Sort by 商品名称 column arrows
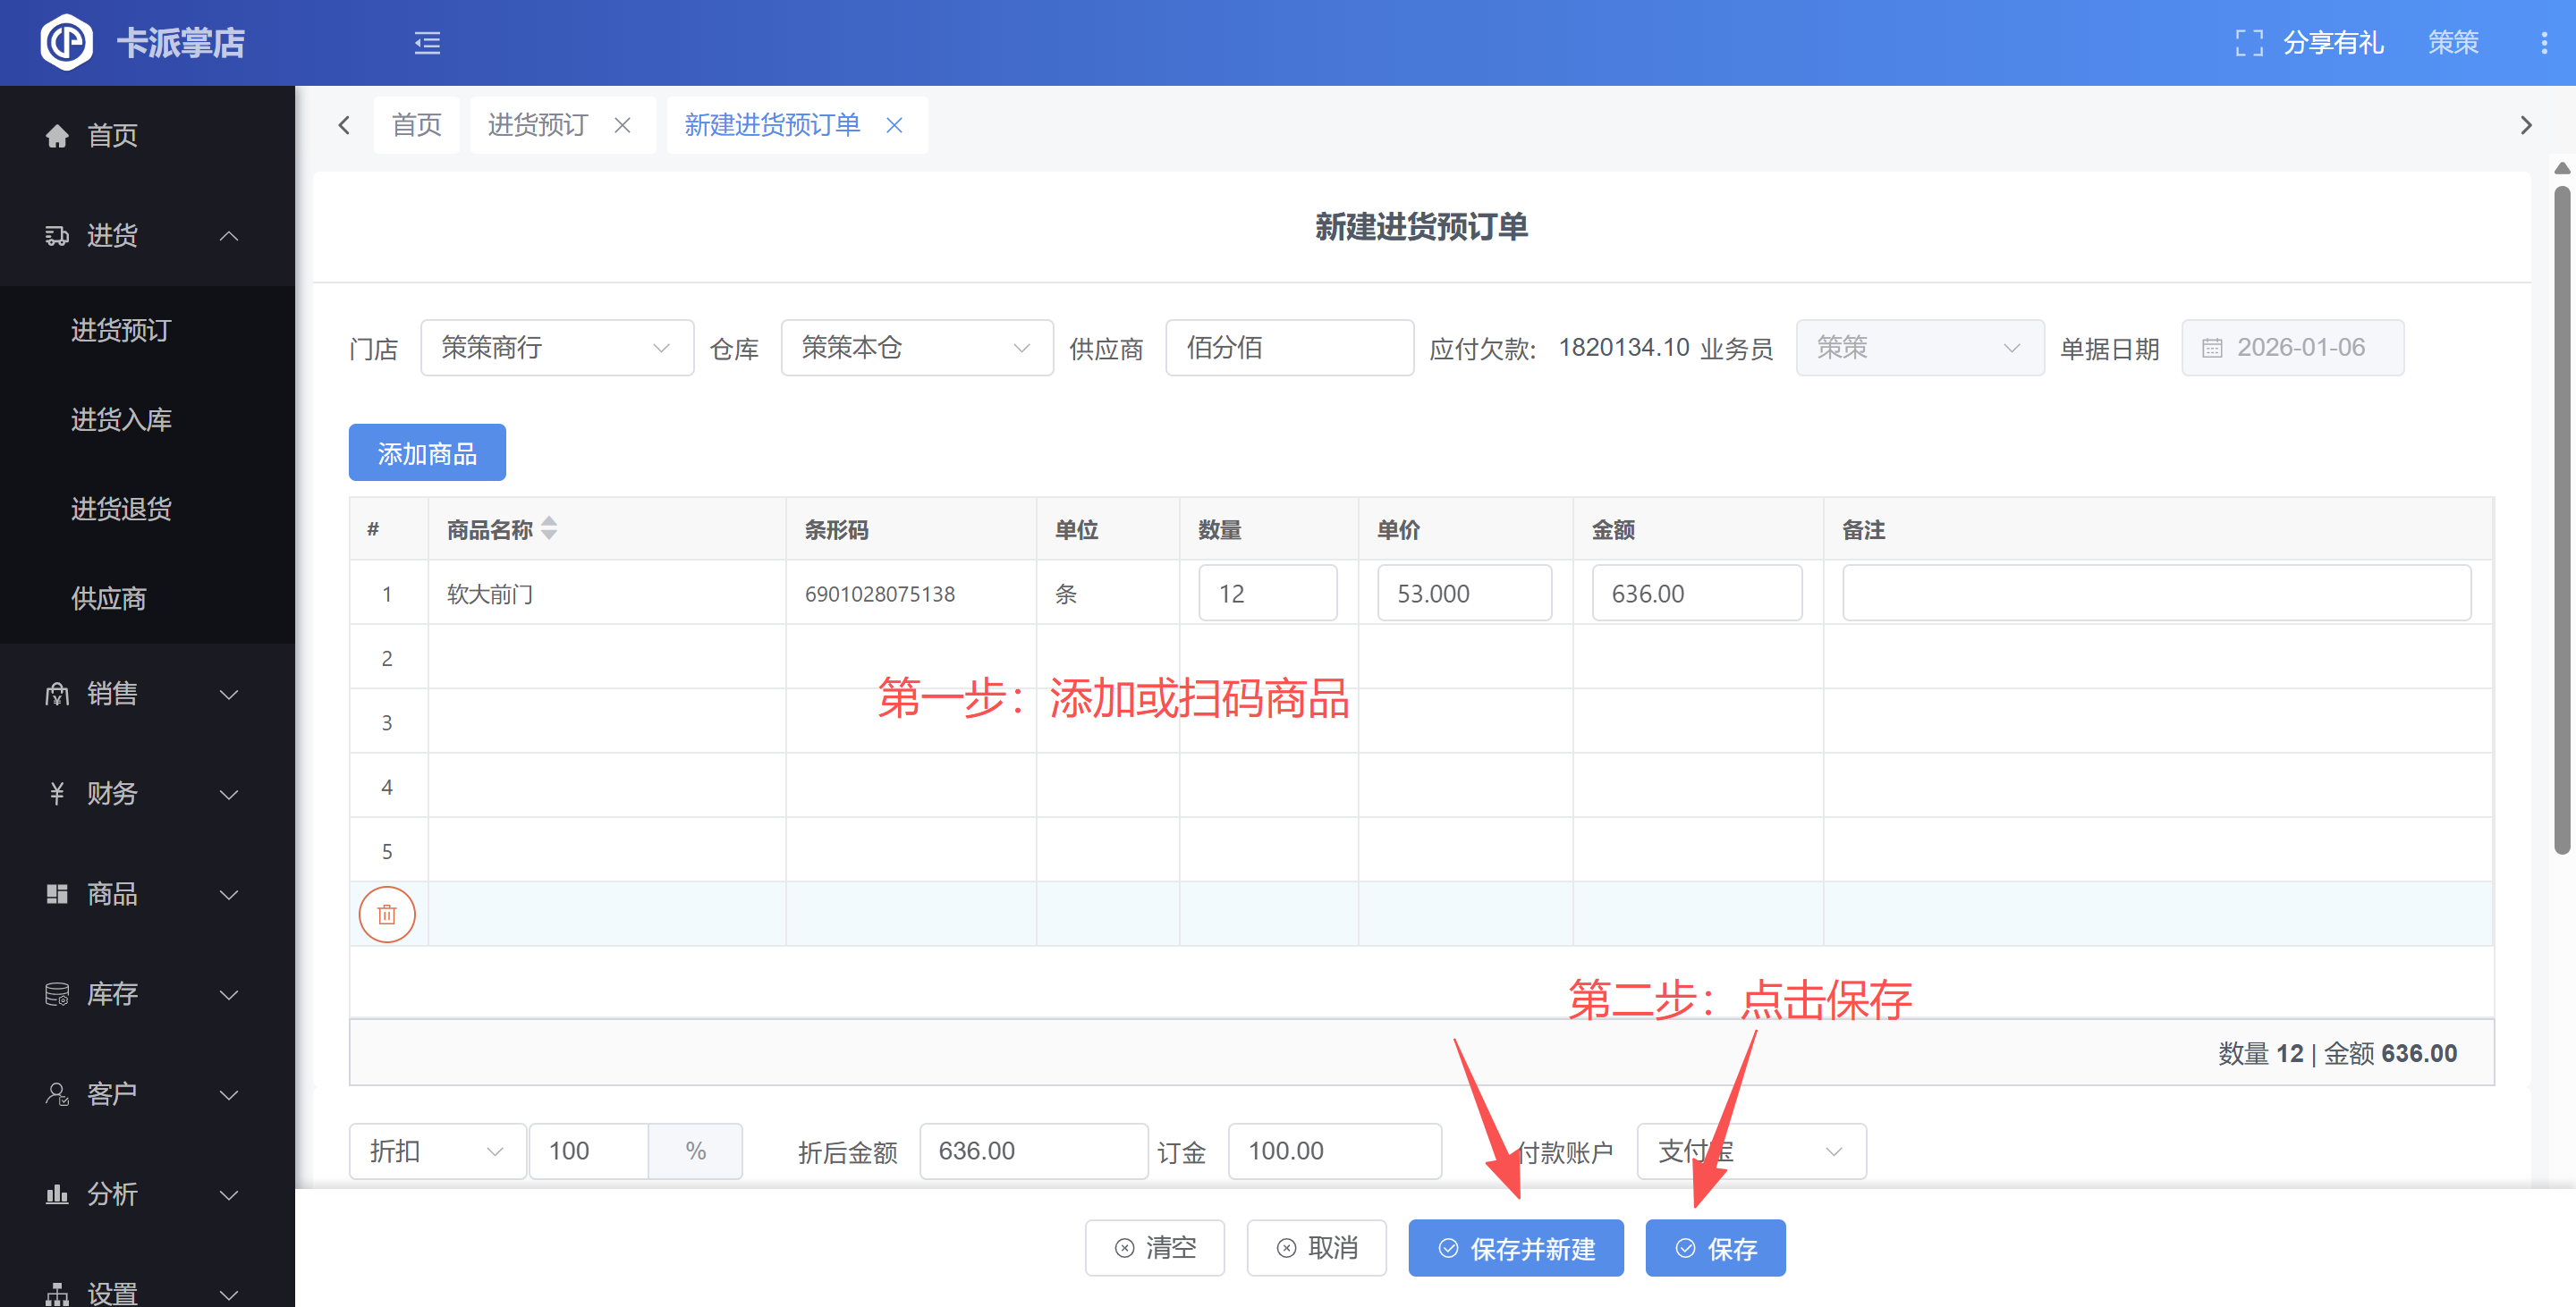Screen dimensions: 2576x1307 [x=549, y=528]
